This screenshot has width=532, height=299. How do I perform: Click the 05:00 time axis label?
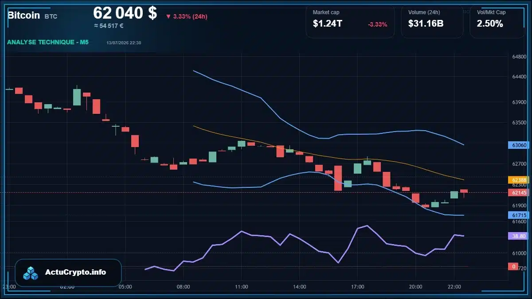[x=125, y=287]
